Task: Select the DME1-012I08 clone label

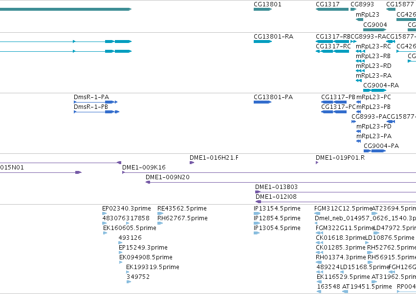Action: pyautogui.click(x=276, y=197)
